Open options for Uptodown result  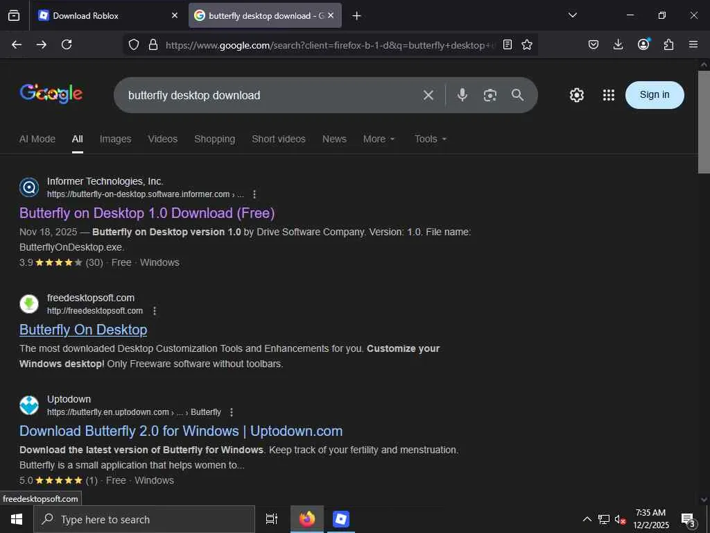pyautogui.click(x=232, y=412)
